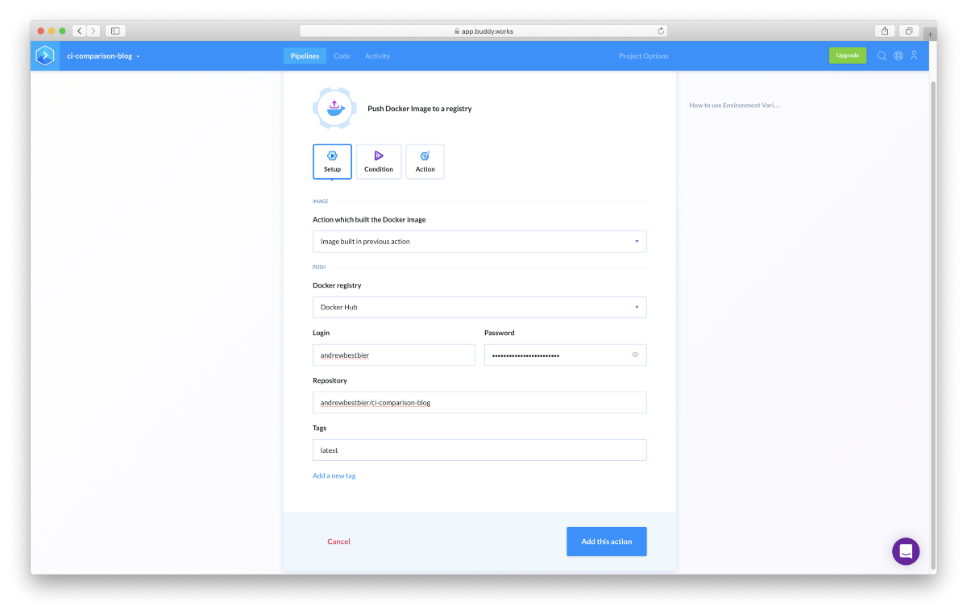Open Docker Hub registry dropdown
The height and width of the screenshot is (614, 967).
click(479, 307)
